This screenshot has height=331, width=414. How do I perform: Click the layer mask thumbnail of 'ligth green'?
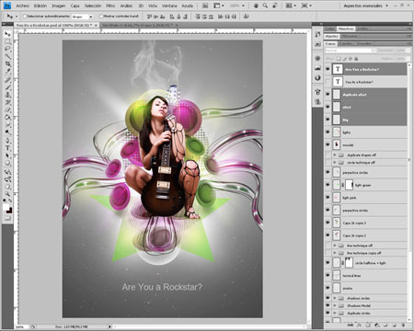pyautogui.click(x=350, y=185)
